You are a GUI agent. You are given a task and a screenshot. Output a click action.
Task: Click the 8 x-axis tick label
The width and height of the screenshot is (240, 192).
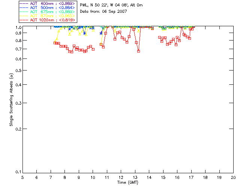tap(65, 177)
